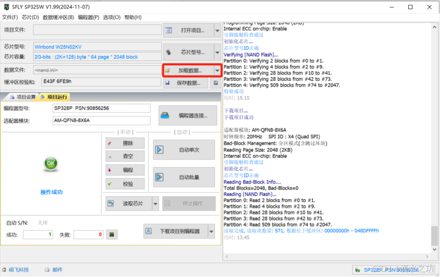Click the SP328P status bar indicator
Image resolution: width=440 pixels, height=277 pixels.
click(x=393, y=270)
